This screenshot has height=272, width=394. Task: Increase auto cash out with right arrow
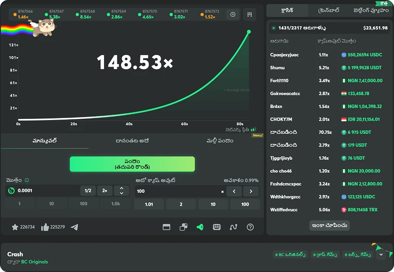(251, 191)
